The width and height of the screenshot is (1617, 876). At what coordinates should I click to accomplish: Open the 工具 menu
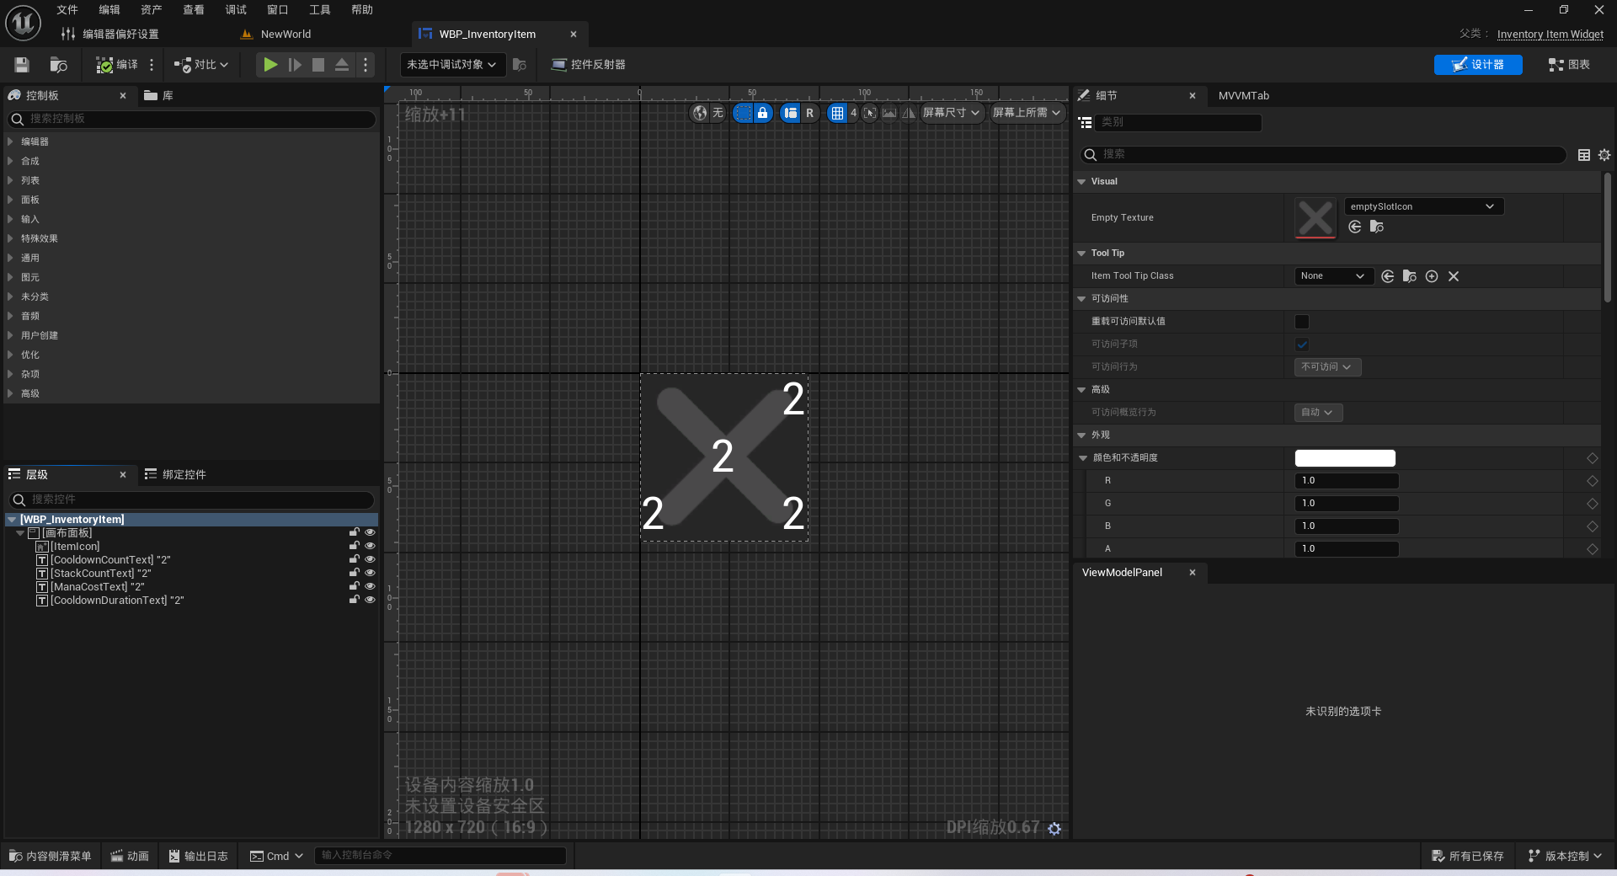point(320,9)
